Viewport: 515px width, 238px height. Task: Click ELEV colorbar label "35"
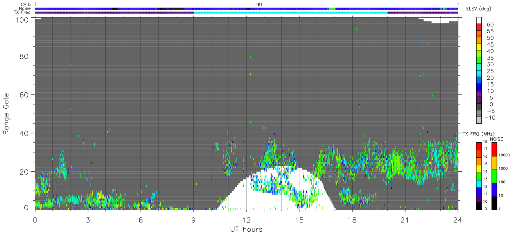(490, 58)
